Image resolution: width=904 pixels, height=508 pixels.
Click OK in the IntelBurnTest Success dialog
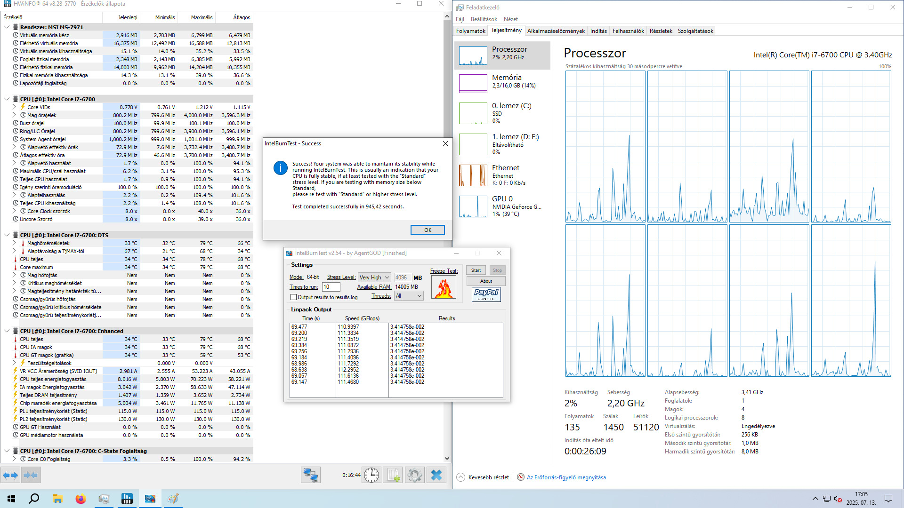(428, 230)
